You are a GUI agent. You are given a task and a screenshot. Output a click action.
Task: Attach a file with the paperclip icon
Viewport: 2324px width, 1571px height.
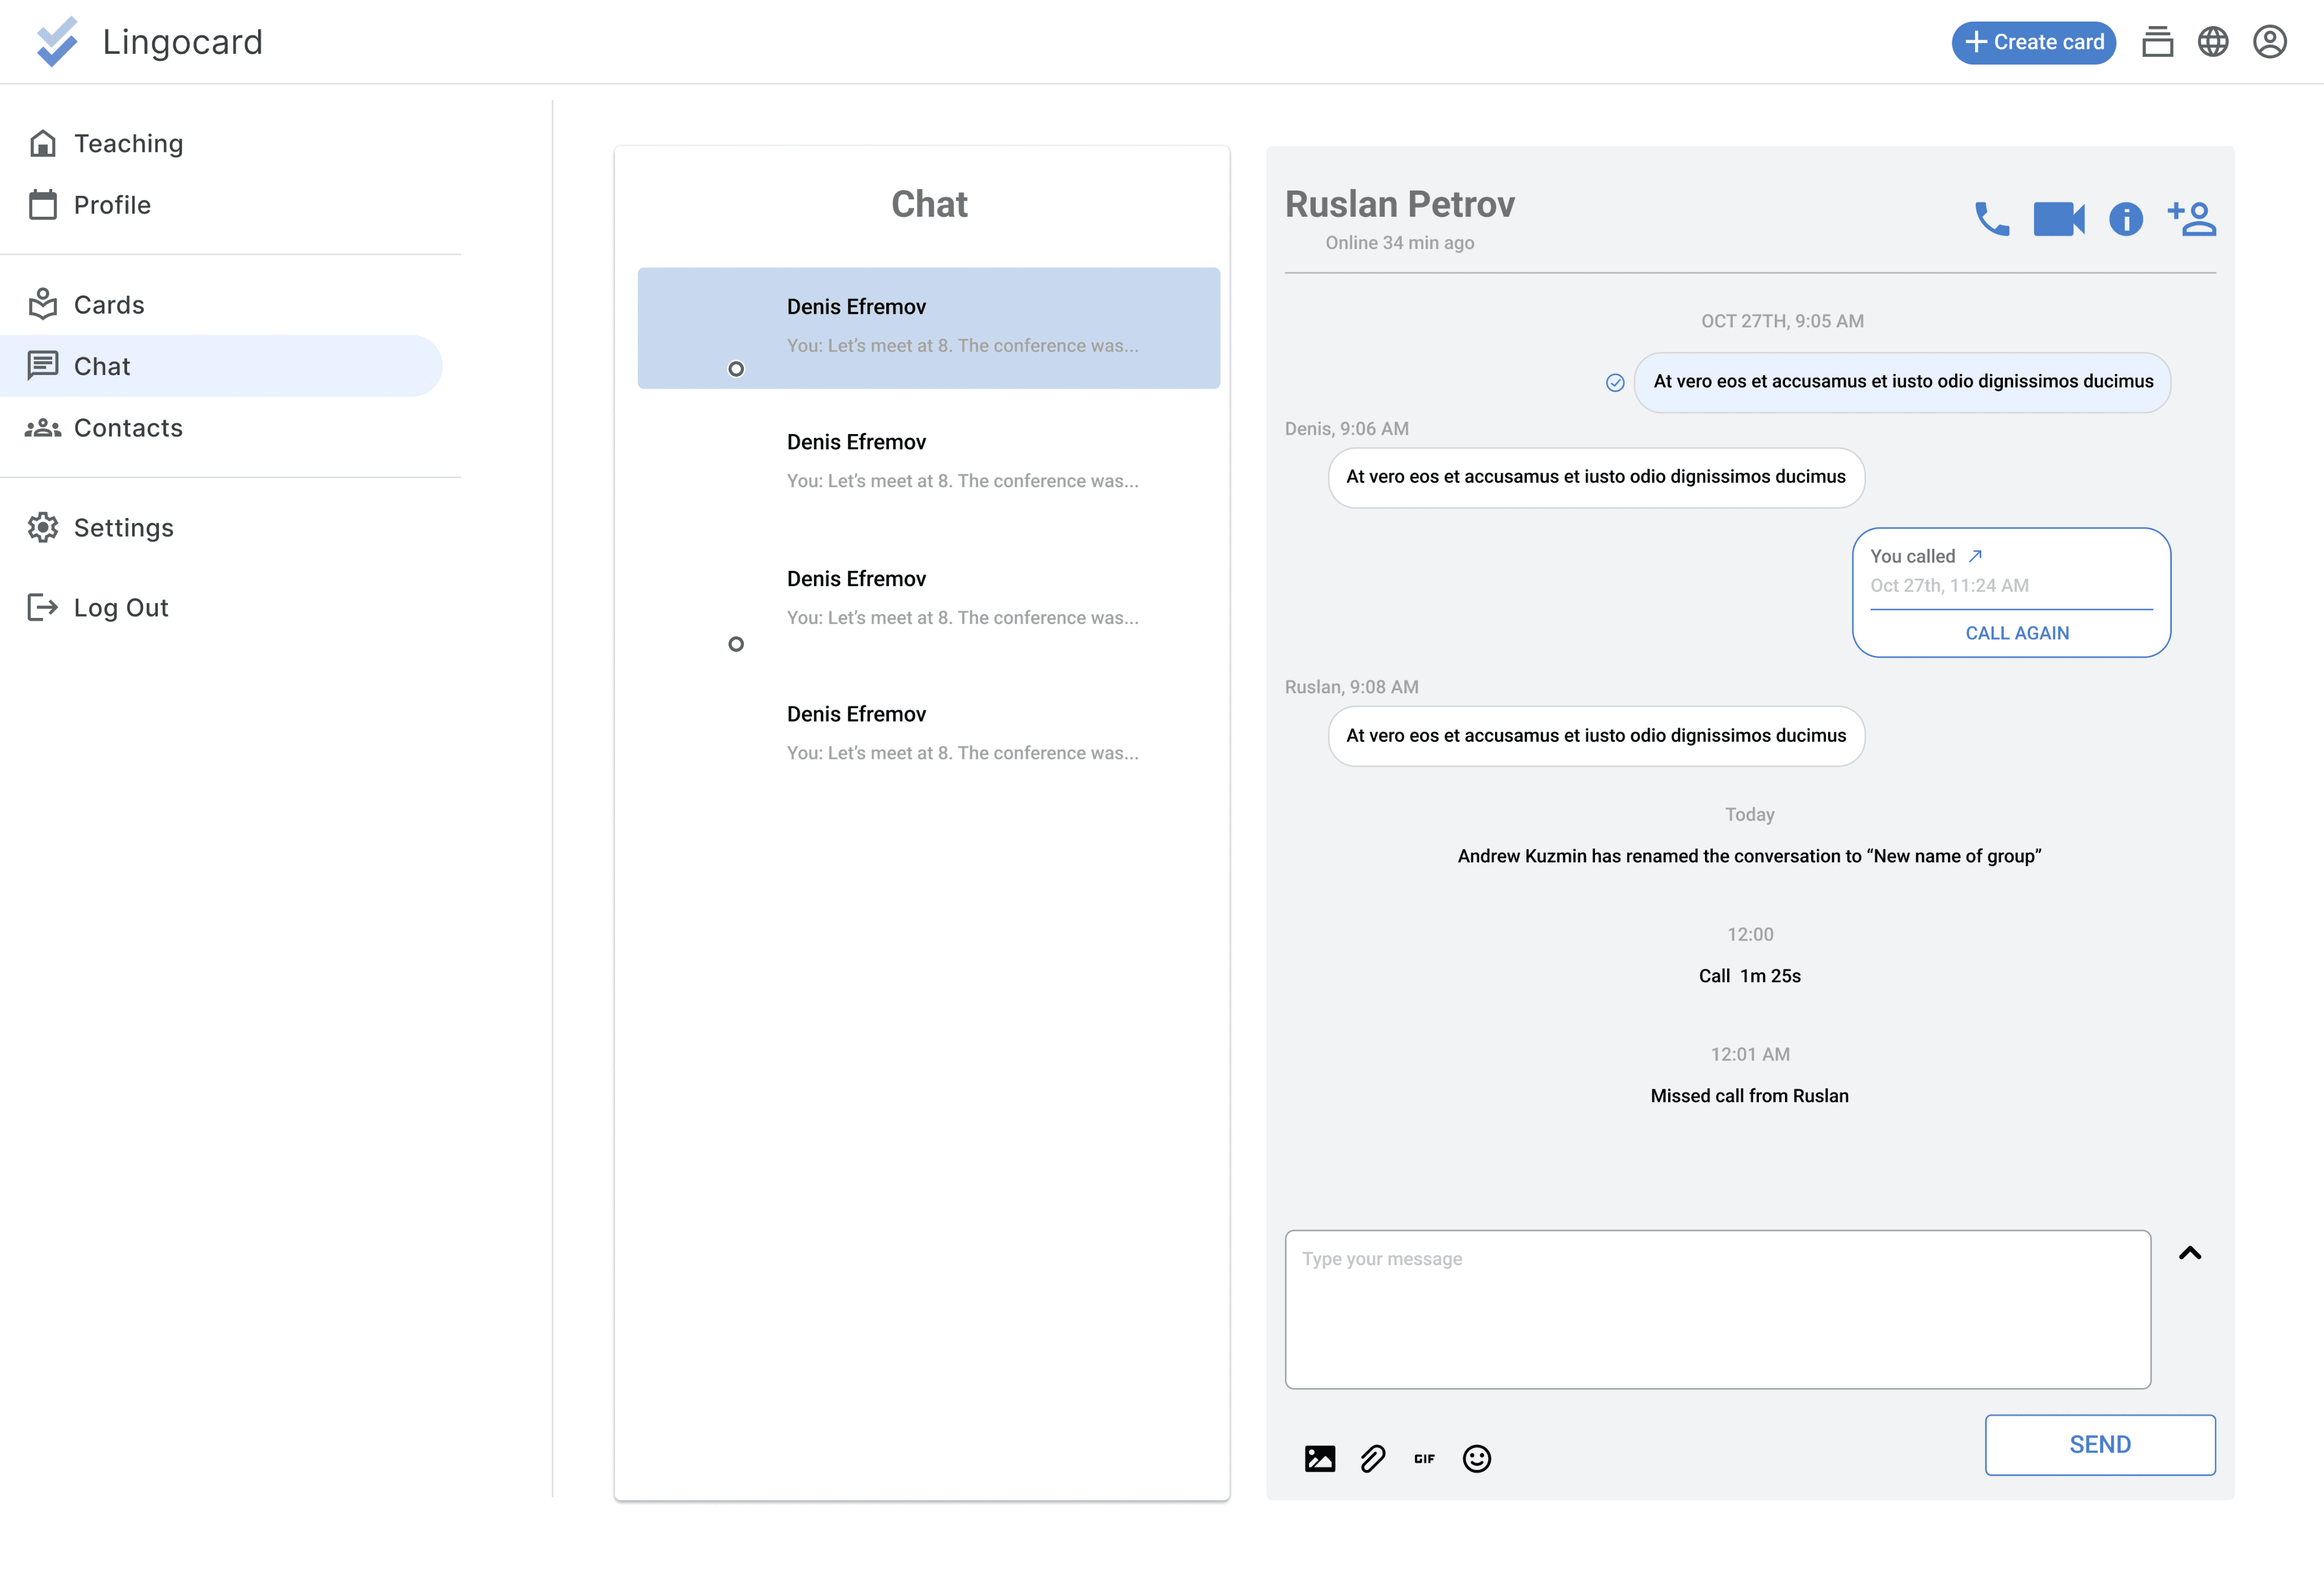tap(1372, 1458)
